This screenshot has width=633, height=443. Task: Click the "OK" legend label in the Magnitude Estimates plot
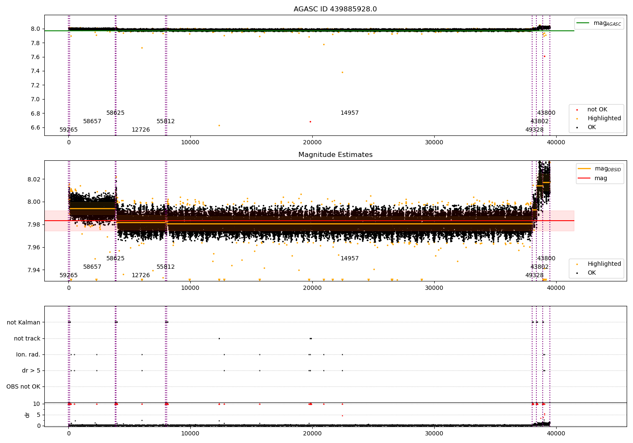click(592, 273)
